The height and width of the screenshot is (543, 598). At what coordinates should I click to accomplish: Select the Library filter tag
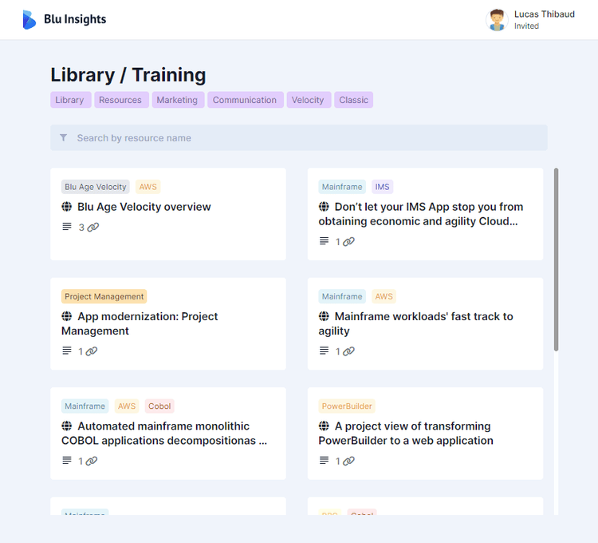pos(70,100)
